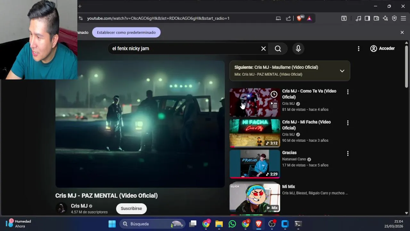Click Cris MJ - Mi Facha title link
410x231 pixels.
306,125
